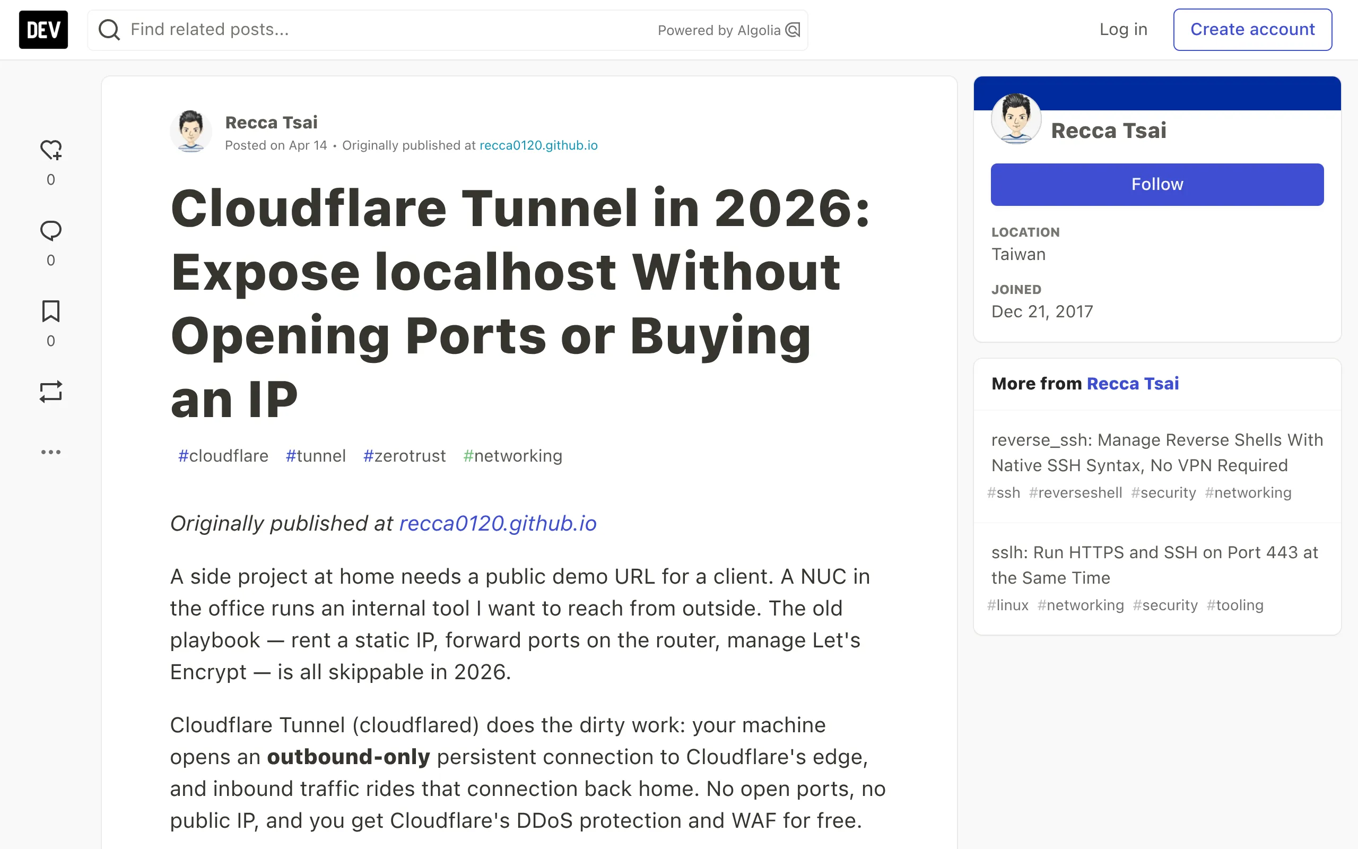The image size is (1358, 849).
Task: Jump to comments via speech bubble icon
Action: coord(50,231)
